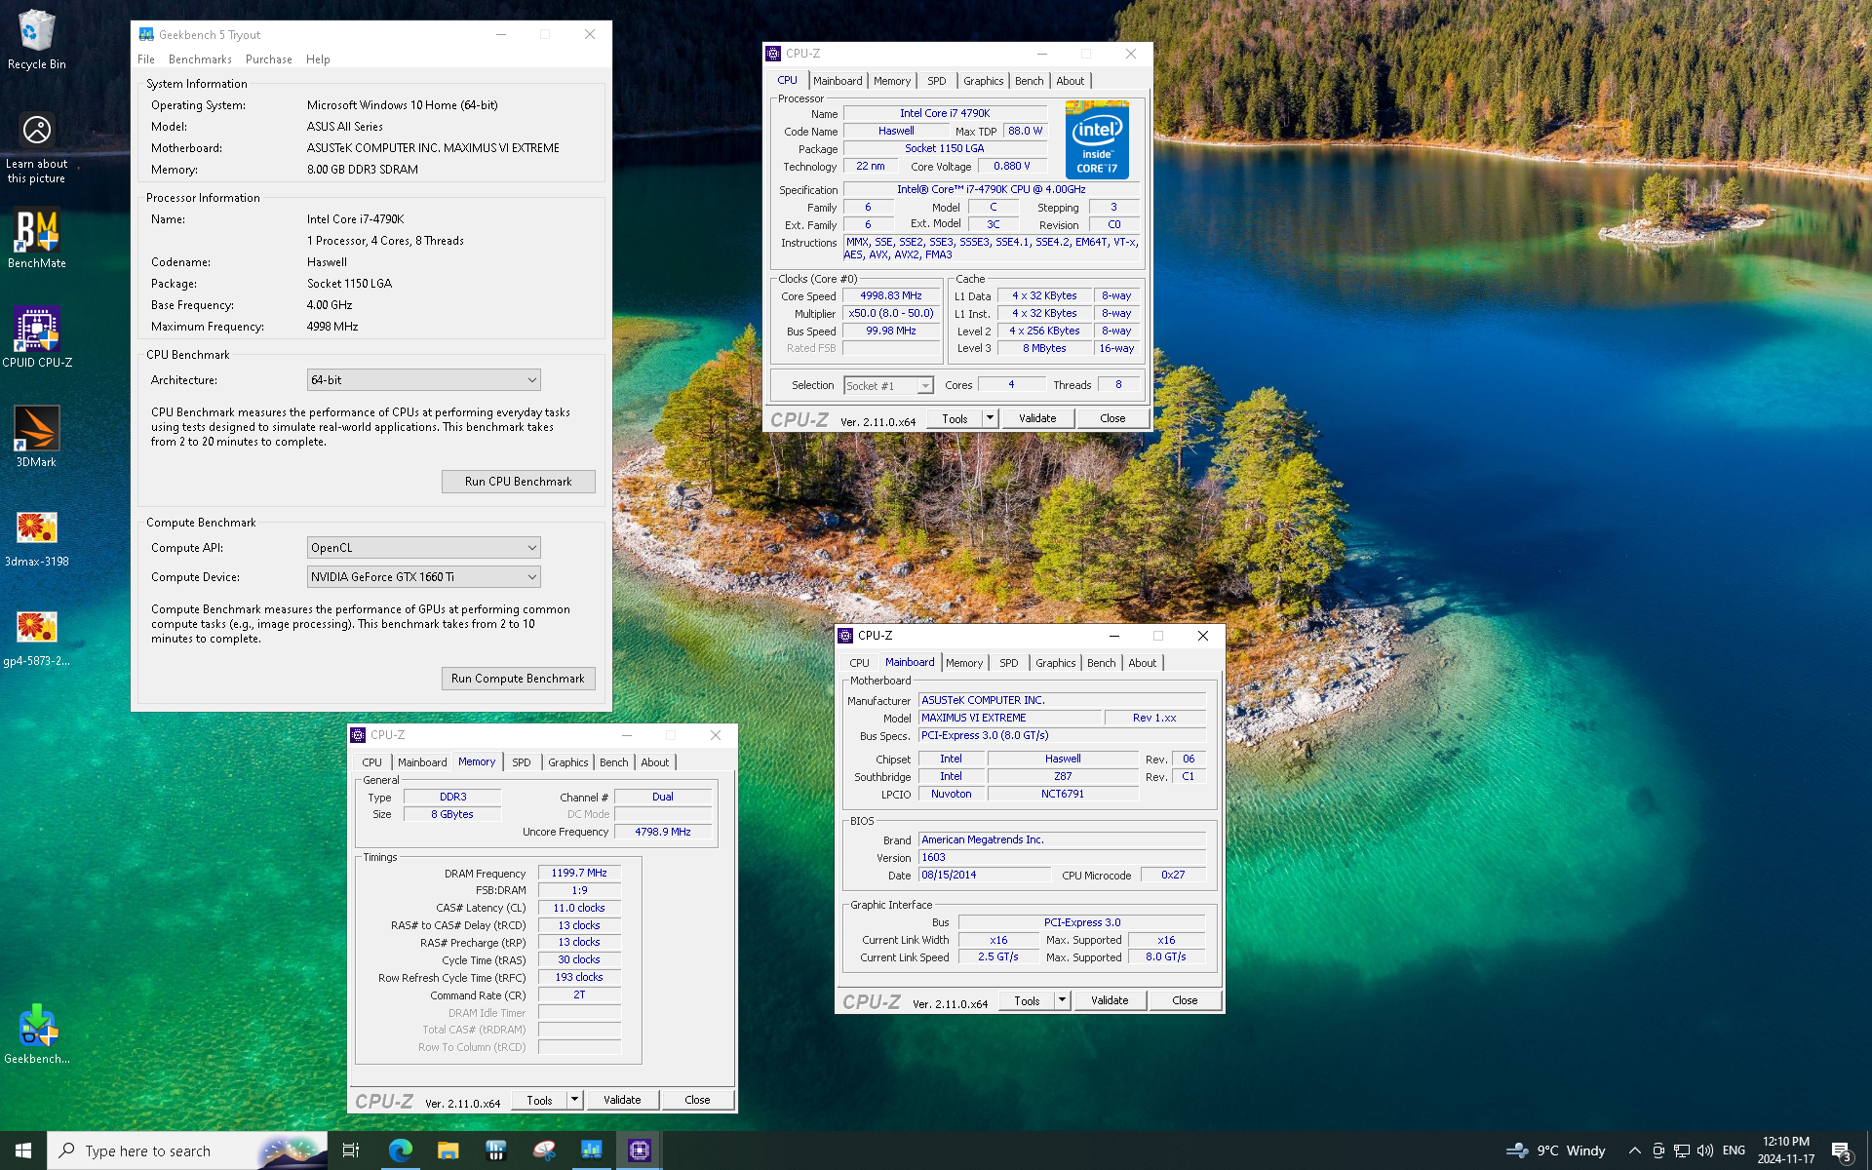The width and height of the screenshot is (1872, 1170).
Task: Select Bench tab in CPU-Z Mainboard window
Action: point(1101,663)
